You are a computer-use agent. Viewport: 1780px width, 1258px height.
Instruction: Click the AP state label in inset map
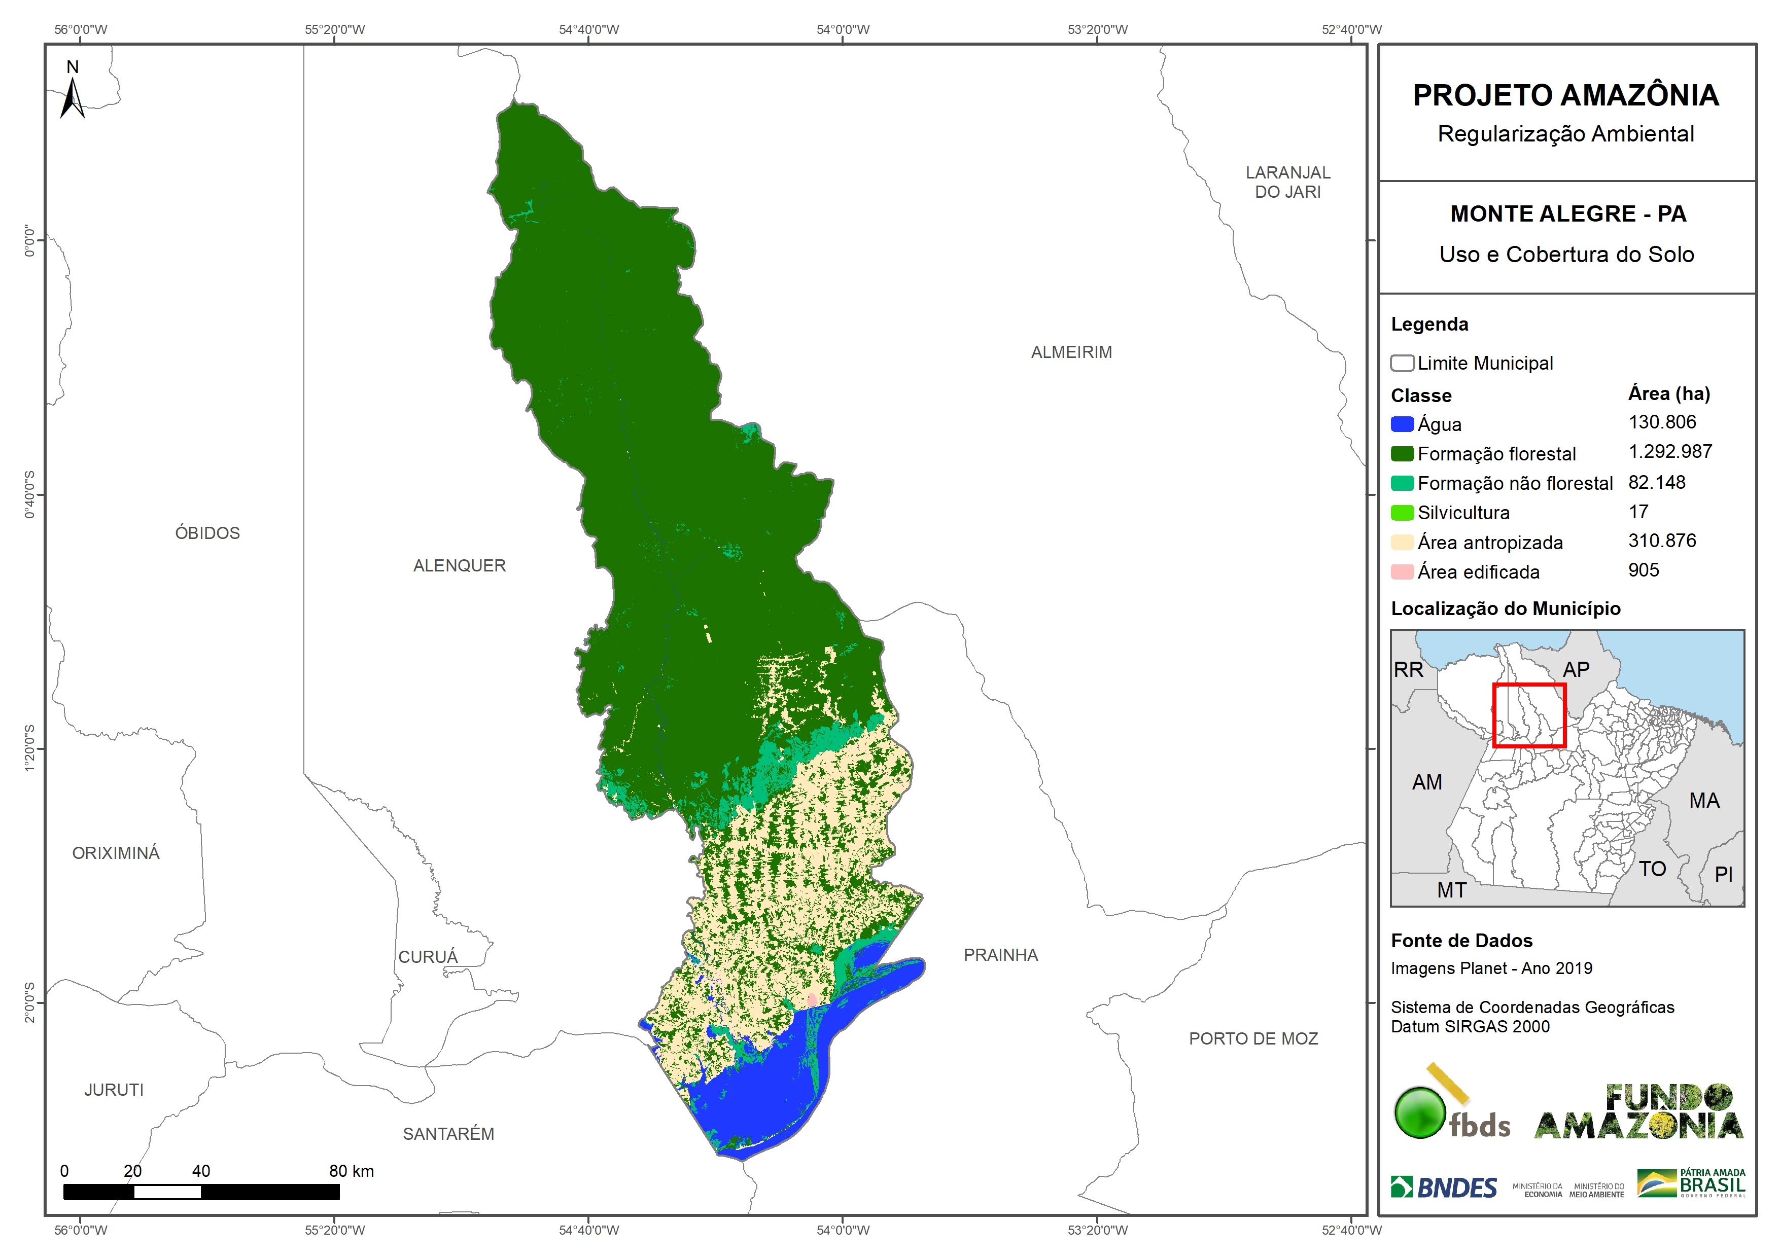click(x=1576, y=669)
